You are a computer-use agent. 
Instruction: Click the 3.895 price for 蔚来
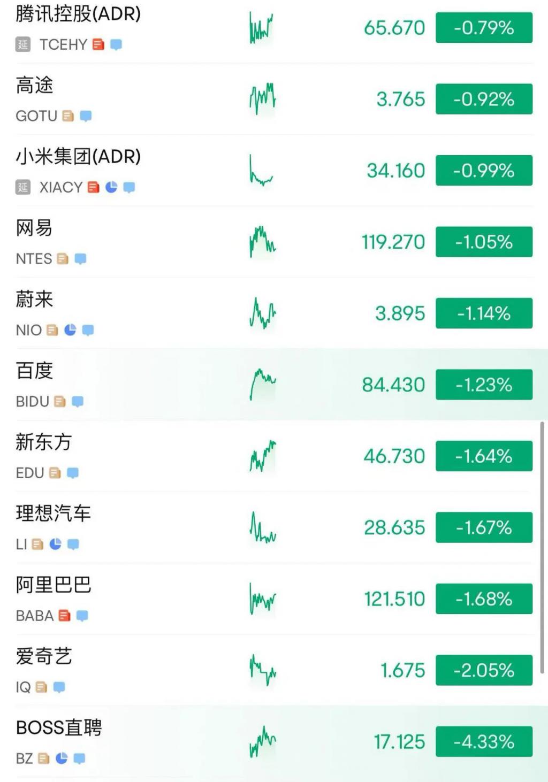click(x=400, y=313)
